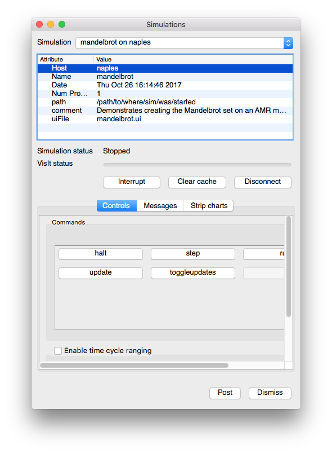Disconnect from the simulation
The width and height of the screenshot is (332, 454).
263,182
